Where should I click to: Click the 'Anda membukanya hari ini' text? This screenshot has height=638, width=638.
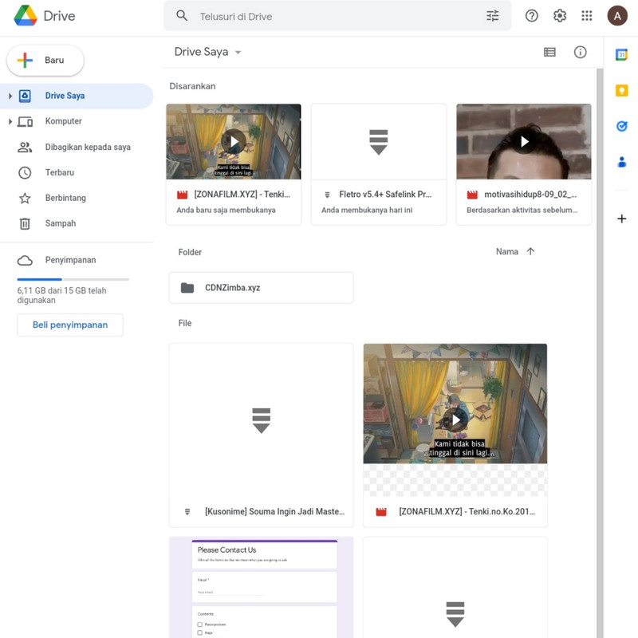pos(367,210)
